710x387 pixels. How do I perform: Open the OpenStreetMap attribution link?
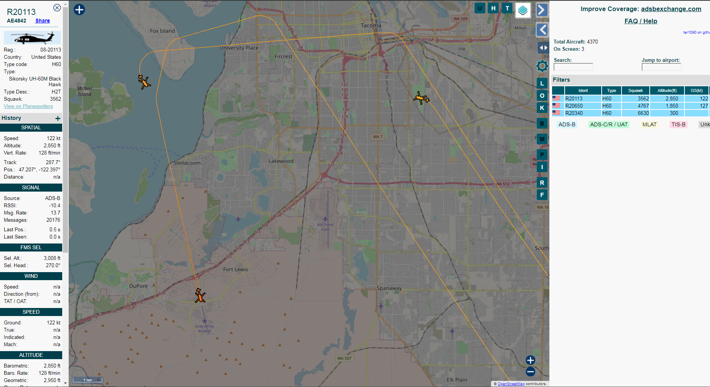pyautogui.click(x=511, y=384)
